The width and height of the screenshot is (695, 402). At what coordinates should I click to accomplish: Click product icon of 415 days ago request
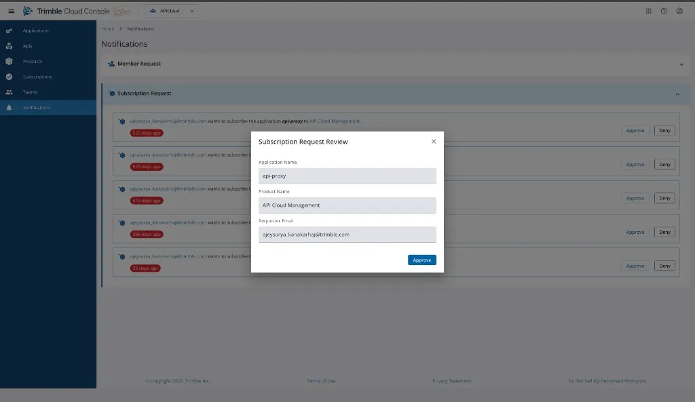[x=122, y=189]
